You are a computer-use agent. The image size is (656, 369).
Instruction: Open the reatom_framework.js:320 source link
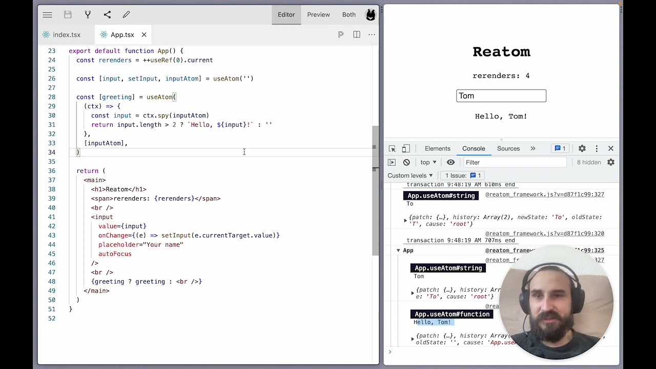(x=545, y=234)
